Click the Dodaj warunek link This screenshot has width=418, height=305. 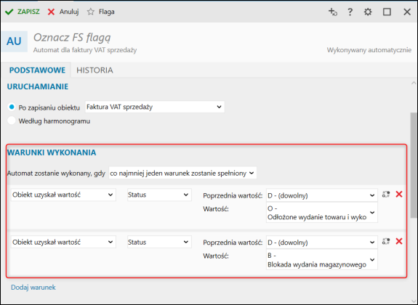(x=33, y=287)
